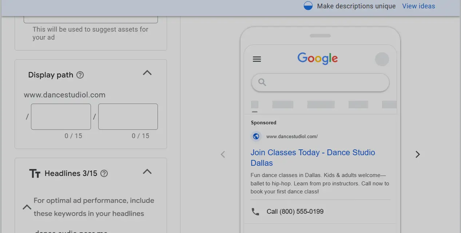Collapse the keyword suggestions for headlines
The image size is (461, 233).
[27, 207]
